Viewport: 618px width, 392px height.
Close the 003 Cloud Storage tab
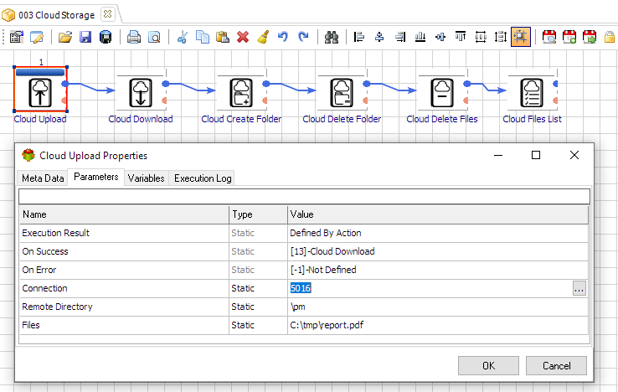[x=107, y=14]
